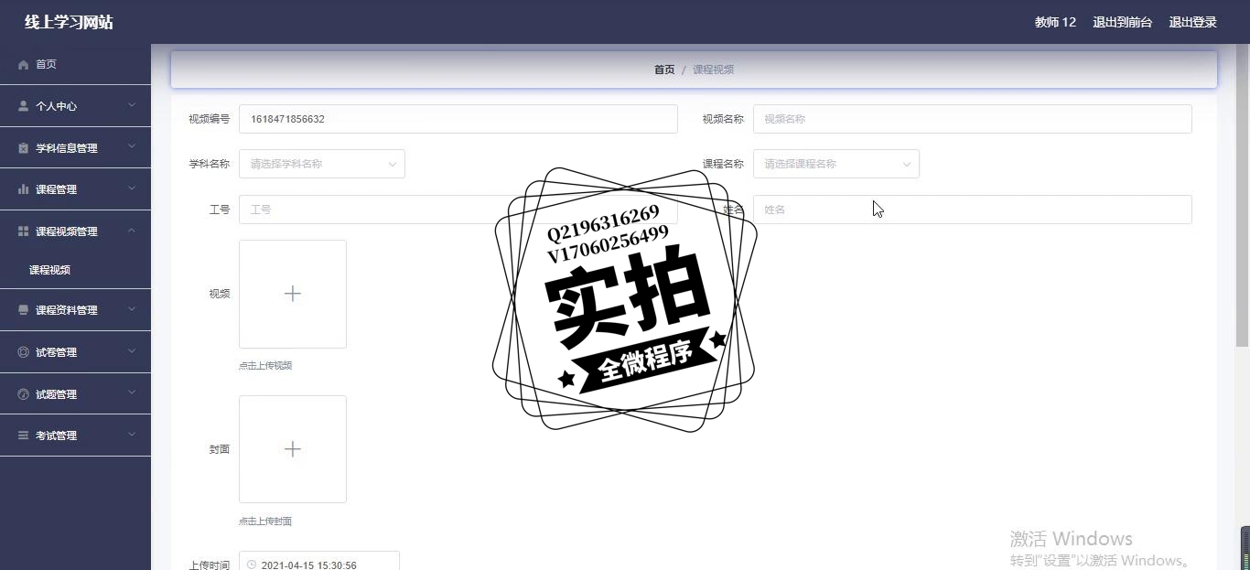Expand the 试卷管理 chevron
The image size is (1250, 570).
point(132,351)
